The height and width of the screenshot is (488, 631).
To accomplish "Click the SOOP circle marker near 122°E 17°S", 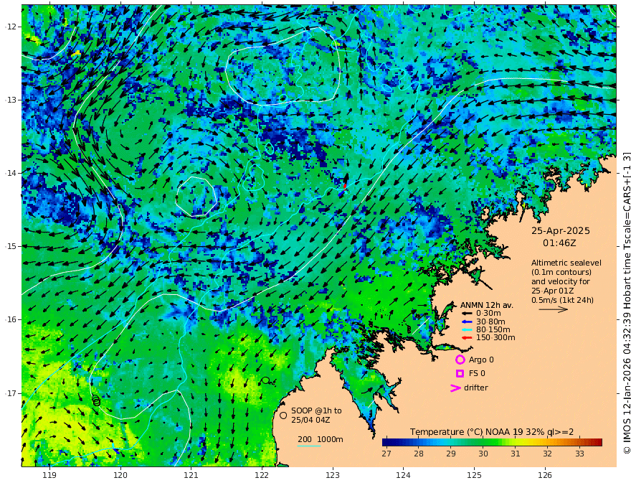I will coord(265,380).
